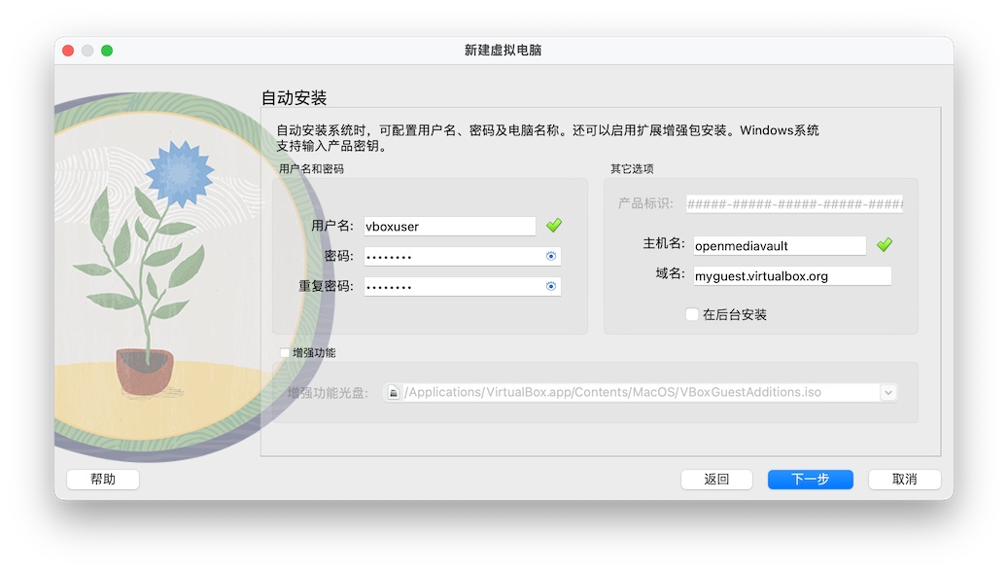Show the password using the 密码 eye icon
Image resolution: width=1008 pixels, height=572 pixels.
tap(551, 257)
